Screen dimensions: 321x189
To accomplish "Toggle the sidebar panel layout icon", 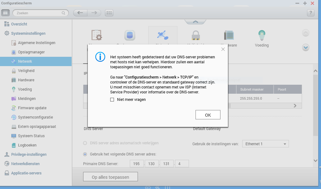I will tap(6, 13).
